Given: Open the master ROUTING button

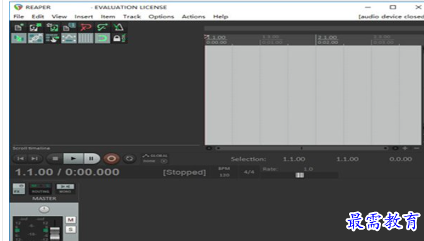Looking at the screenshot, I should click(x=40, y=189).
